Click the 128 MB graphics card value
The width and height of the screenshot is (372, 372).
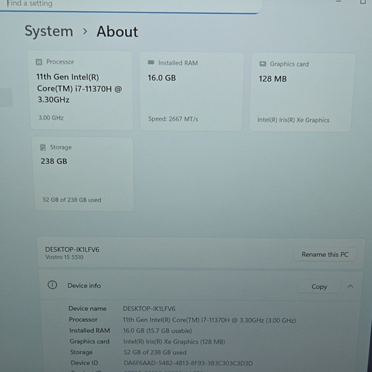(273, 79)
